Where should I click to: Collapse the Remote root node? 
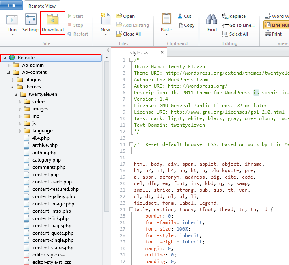pyautogui.click(x=5, y=58)
